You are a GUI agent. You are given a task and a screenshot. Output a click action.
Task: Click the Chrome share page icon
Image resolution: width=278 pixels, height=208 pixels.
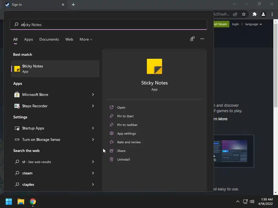pos(235,14)
